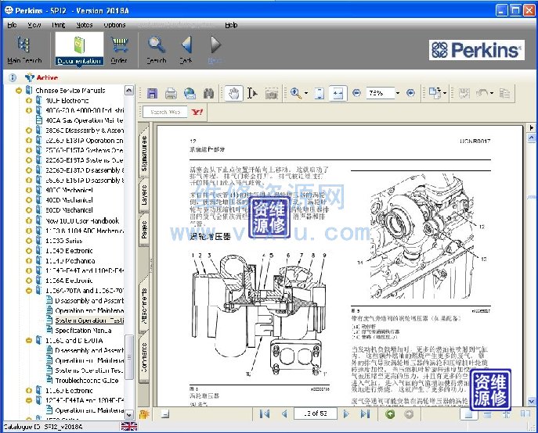Click the Yahoo search icon
The image size is (538, 433).
[197, 112]
